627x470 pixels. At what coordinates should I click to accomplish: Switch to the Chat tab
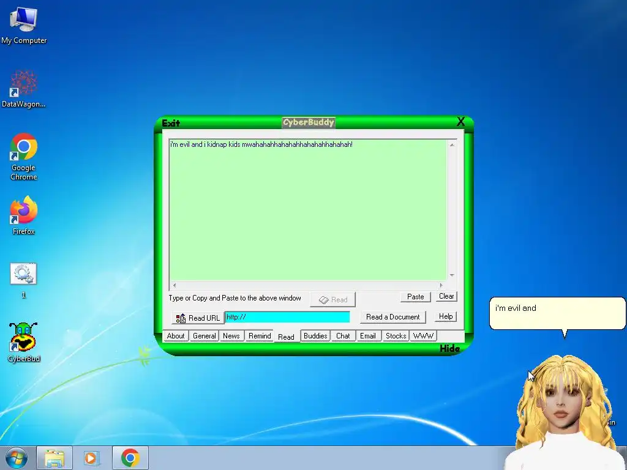click(x=343, y=336)
